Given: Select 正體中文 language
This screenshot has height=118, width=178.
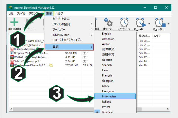Looking at the screenshot, I should tap(115, 55).
